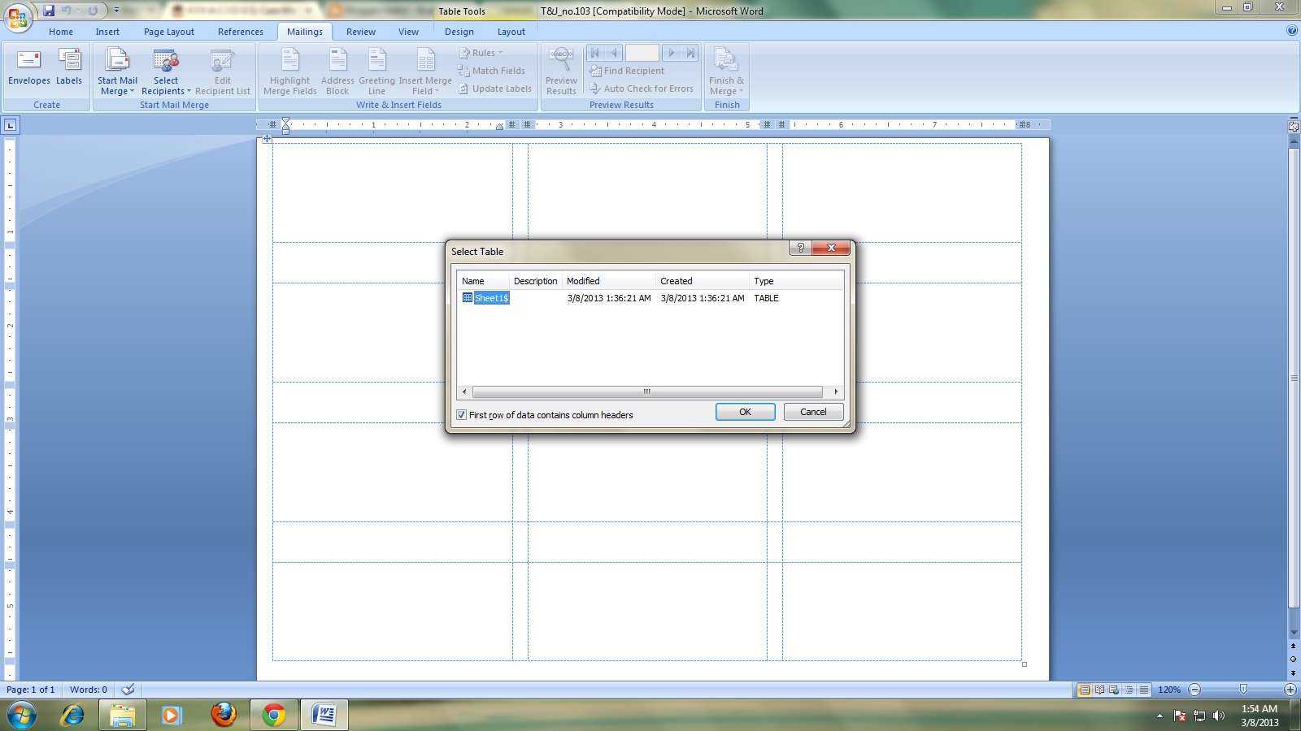Open the Labels tool in Create group
The image size is (1301, 731).
[x=69, y=67]
